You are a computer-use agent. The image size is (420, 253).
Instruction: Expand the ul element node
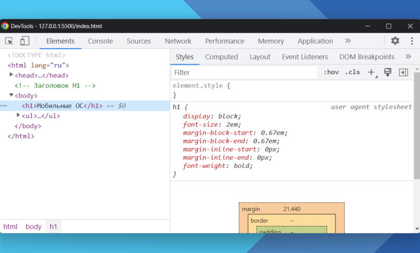coord(19,115)
